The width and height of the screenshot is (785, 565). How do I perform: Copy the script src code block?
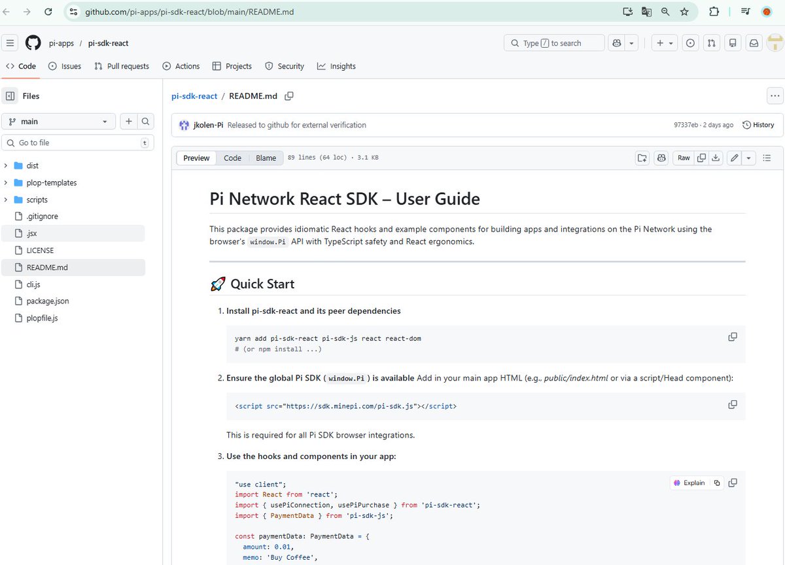tap(733, 404)
